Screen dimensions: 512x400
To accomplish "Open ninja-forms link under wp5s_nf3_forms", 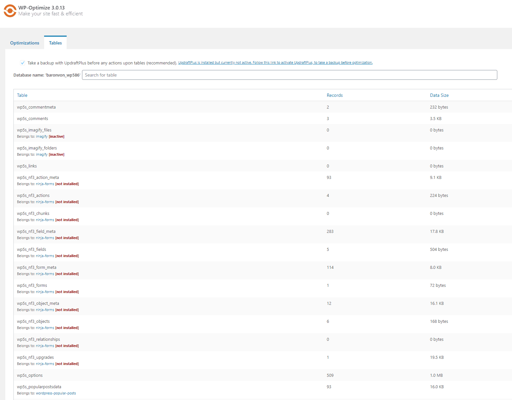I will click(x=45, y=292).
